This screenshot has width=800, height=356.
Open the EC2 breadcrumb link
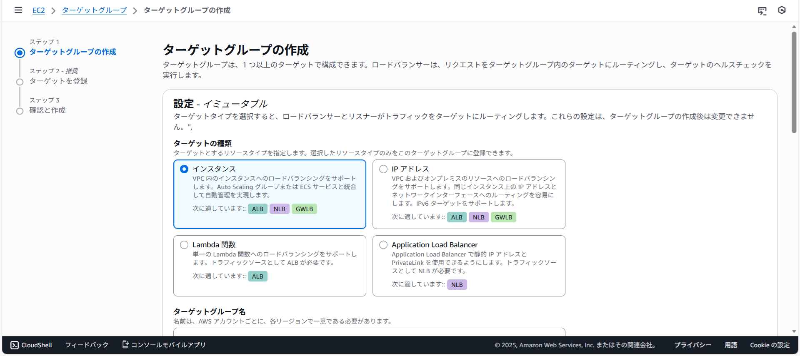[38, 10]
